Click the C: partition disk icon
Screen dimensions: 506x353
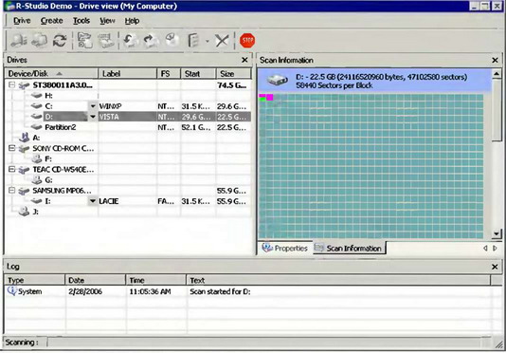(36, 106)
